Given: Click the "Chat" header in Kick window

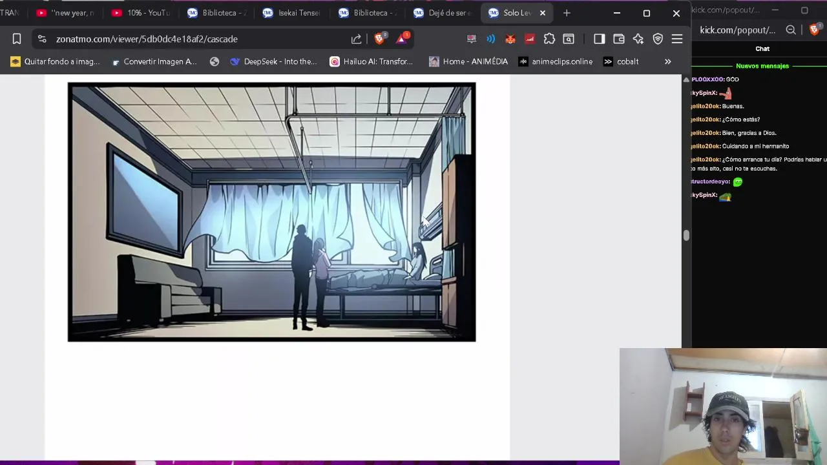Looking at the screenshot, I should coord(762,49).
